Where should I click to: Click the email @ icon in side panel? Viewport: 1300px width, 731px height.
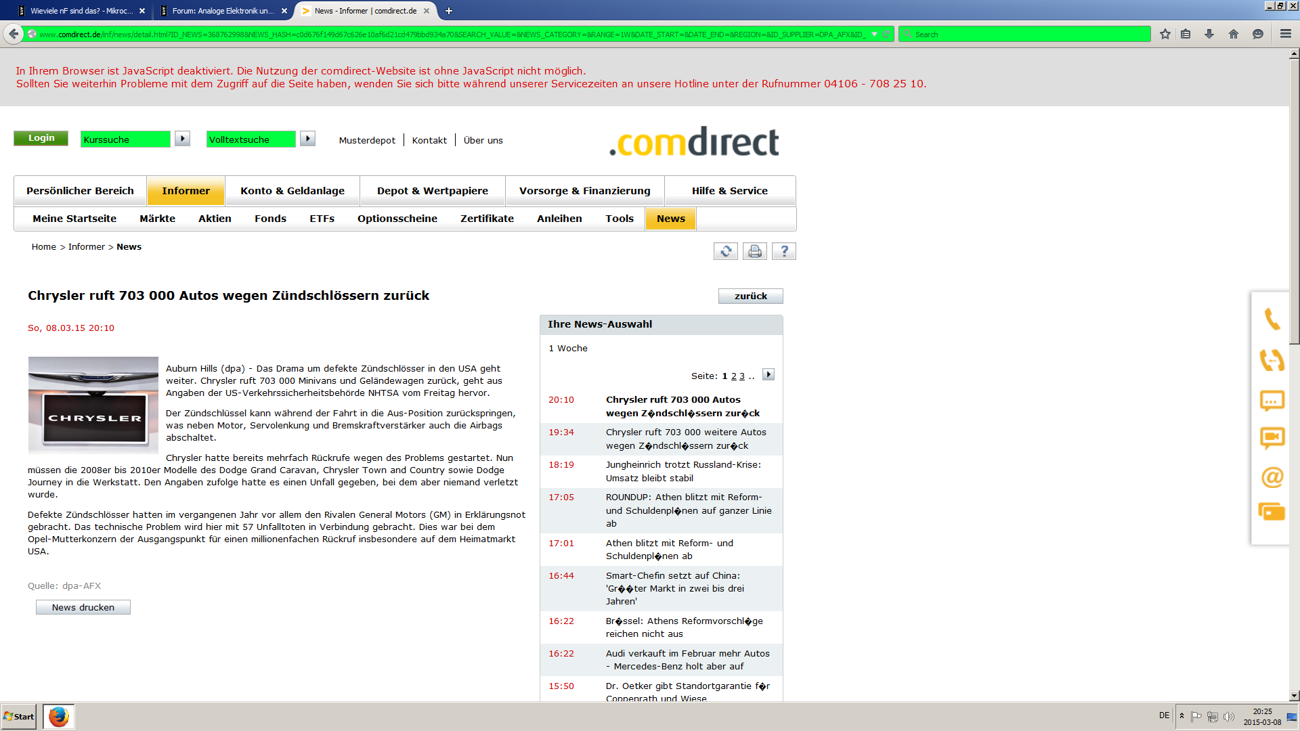[1272, 477]
